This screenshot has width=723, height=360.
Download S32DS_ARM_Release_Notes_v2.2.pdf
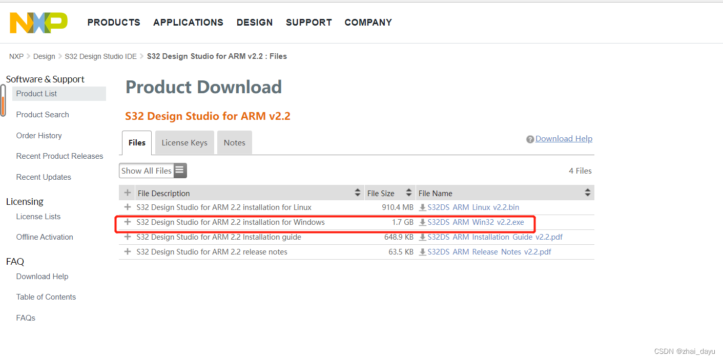click(x=489, y=252)
